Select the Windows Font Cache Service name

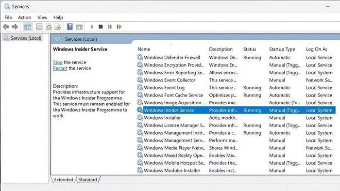coord(173,95)
